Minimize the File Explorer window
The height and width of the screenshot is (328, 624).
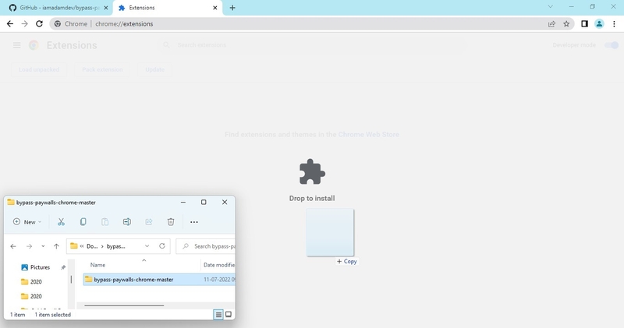click(183, 202)
